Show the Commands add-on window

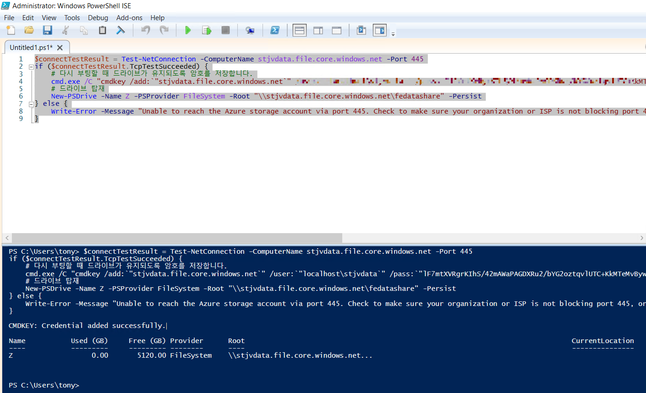coord(361,30)
